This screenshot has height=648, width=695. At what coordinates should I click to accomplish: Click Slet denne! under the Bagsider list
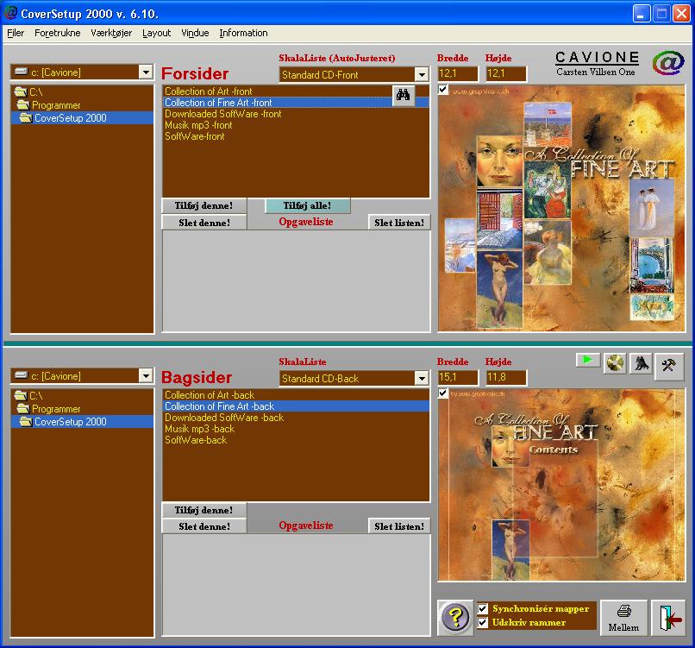click(x=203, y=526)
